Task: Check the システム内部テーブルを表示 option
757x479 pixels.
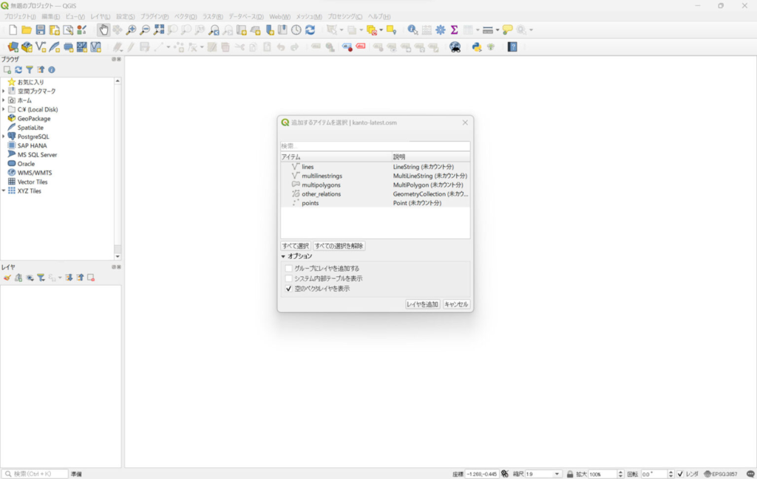Action: [289, 278]
